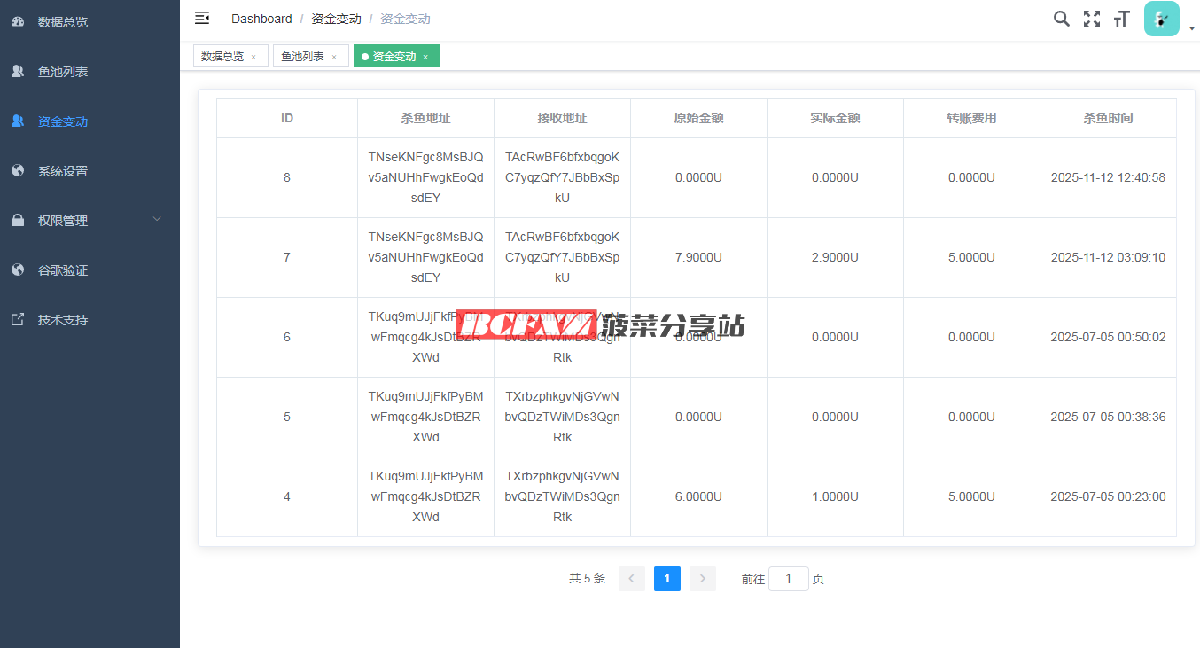This screenshot has height=648, width=1200.
Task: Open the font size icon
Action: click(x=1122, y=19)
